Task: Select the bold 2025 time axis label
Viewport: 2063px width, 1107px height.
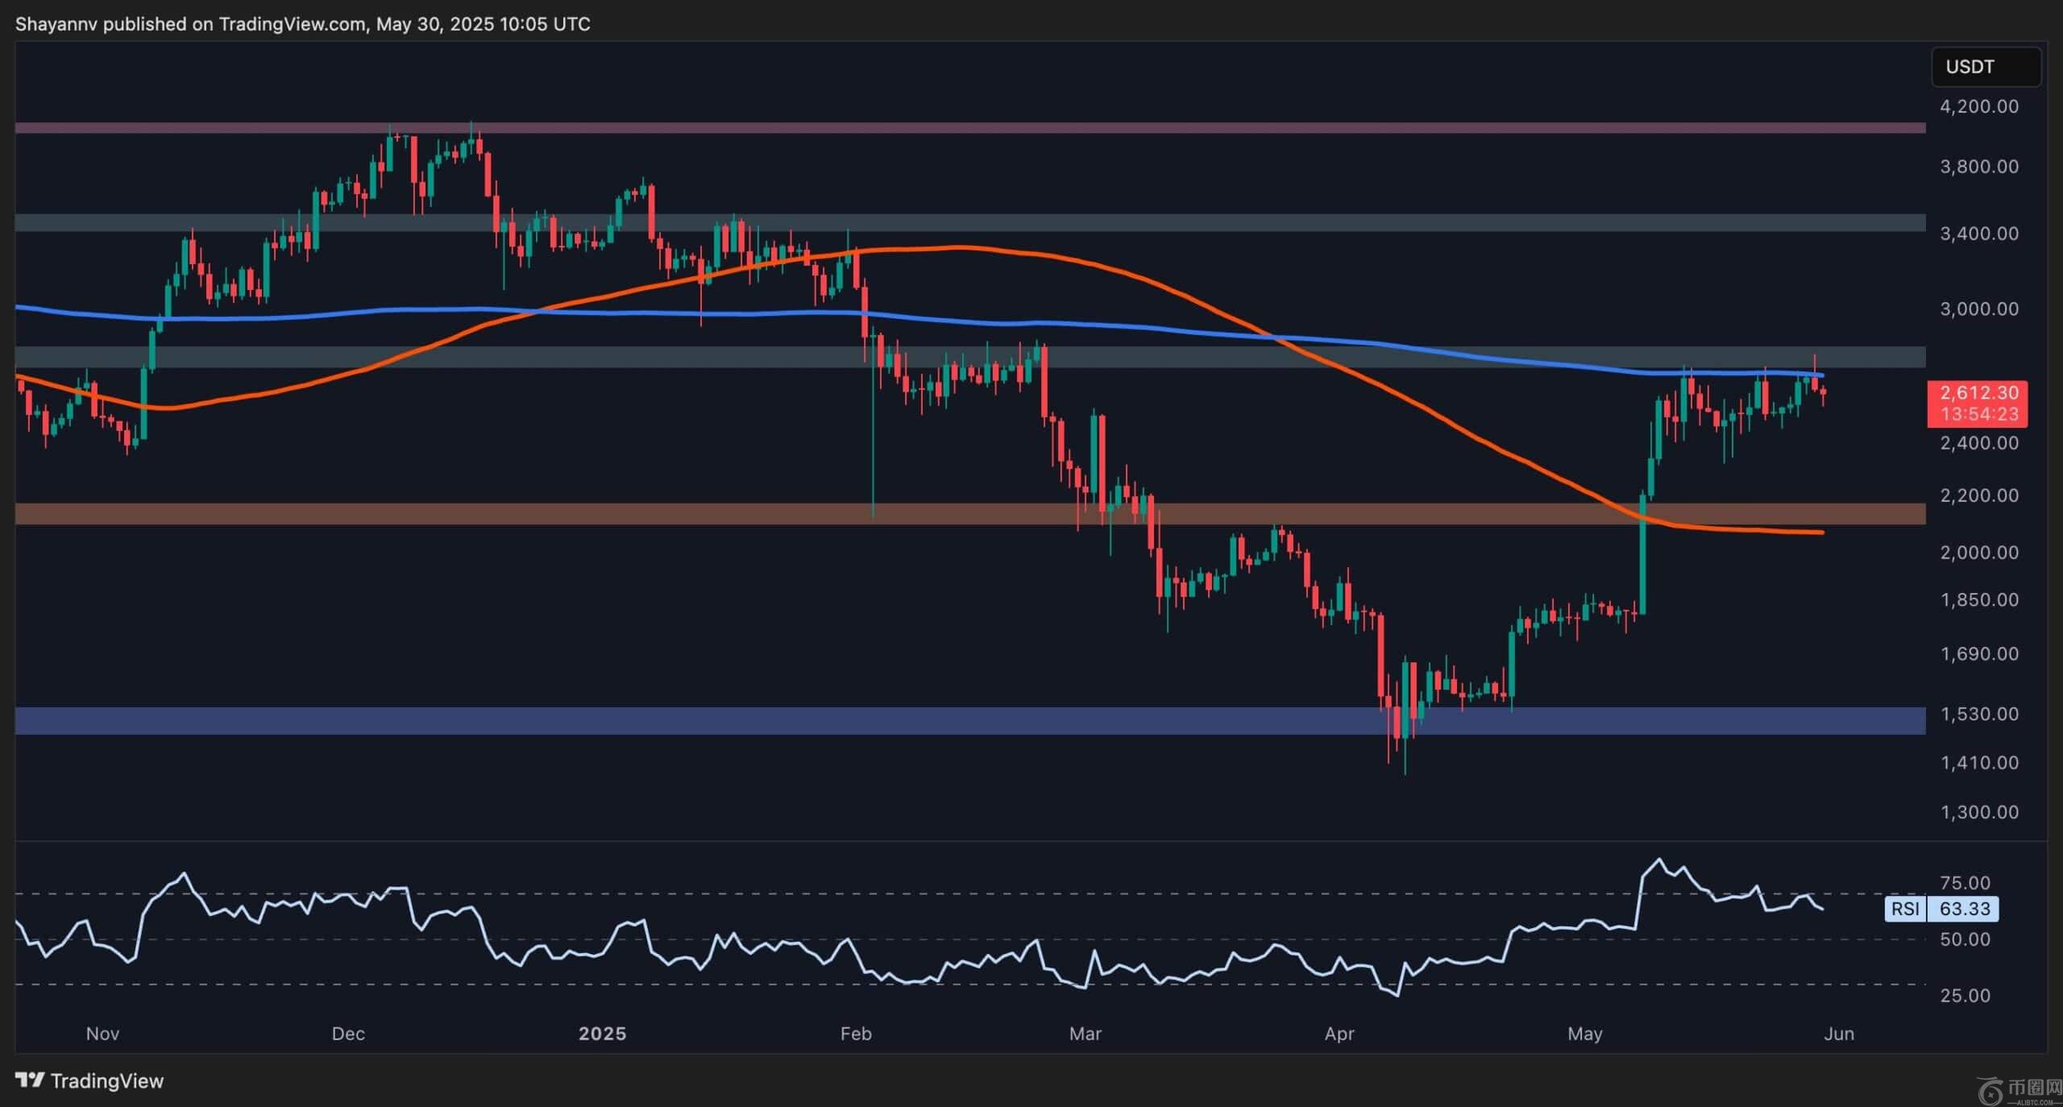Action: 602,1034
